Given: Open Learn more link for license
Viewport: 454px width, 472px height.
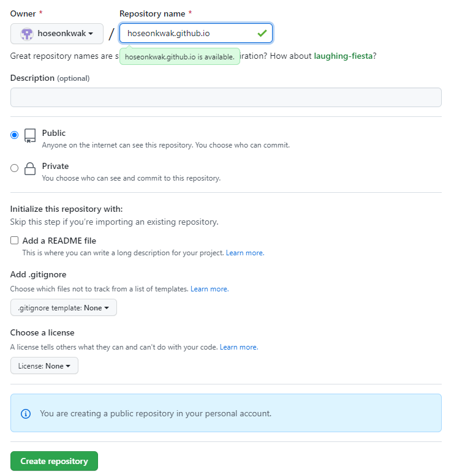Looking at the screenshot, I should pos(239,347).
